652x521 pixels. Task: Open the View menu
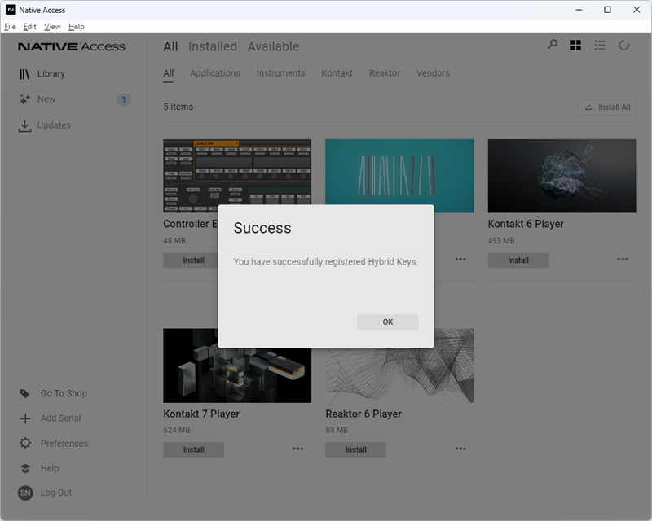[52, 27]
